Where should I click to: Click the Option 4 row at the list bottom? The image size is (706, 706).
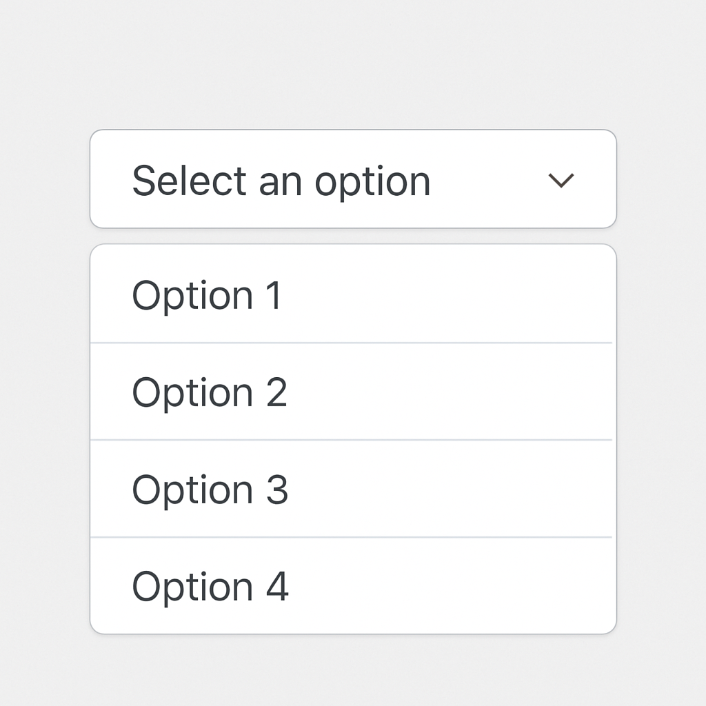coord(352,586)
